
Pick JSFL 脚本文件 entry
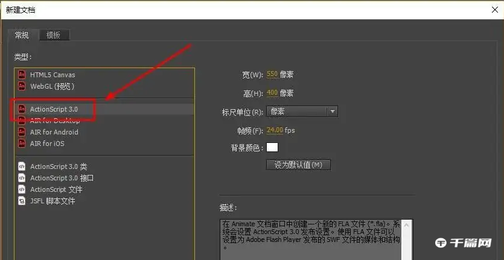[104, 201]
